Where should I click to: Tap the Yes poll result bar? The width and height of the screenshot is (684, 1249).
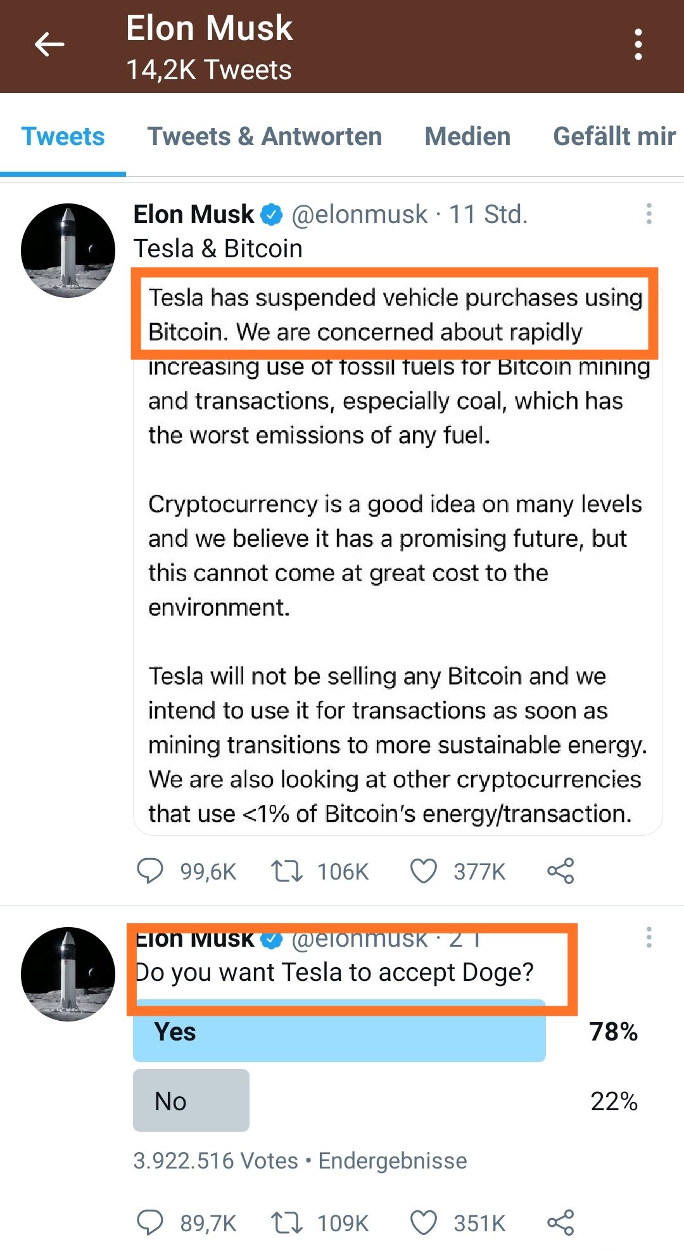pos(339,1032)
